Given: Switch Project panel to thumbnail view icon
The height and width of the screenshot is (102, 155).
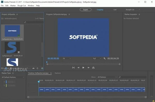Looking at the screenshot, I should 6,68.
